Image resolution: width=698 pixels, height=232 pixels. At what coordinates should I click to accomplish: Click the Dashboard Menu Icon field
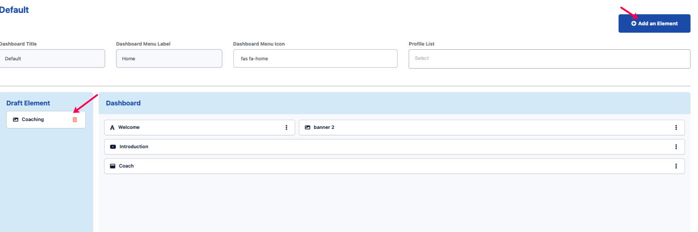316,59
